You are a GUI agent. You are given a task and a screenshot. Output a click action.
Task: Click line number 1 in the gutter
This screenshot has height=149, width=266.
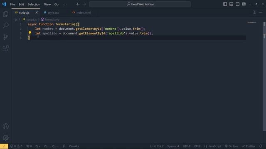point(20,24)
